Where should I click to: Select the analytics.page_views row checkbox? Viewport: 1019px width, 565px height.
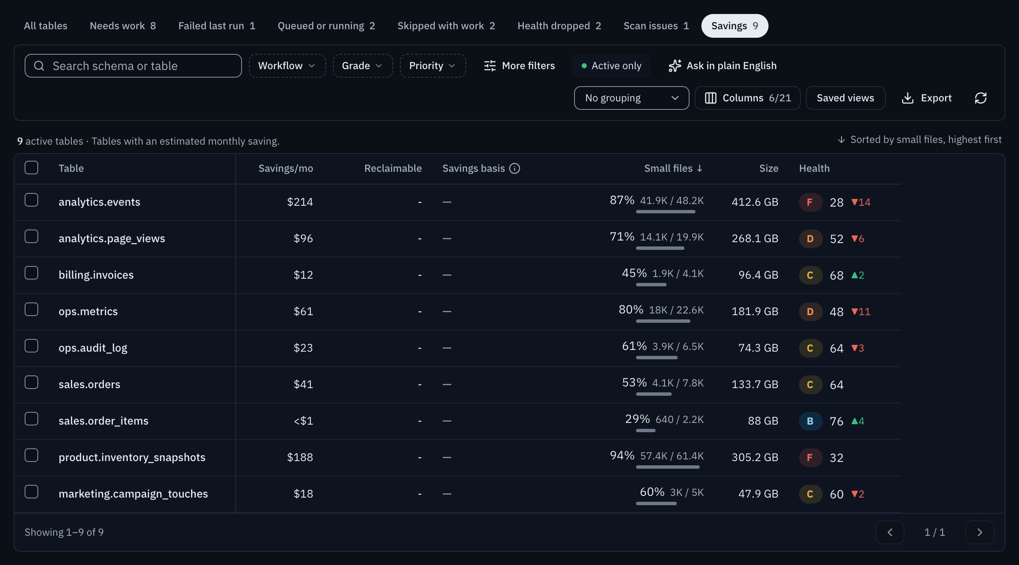point(31,236)
